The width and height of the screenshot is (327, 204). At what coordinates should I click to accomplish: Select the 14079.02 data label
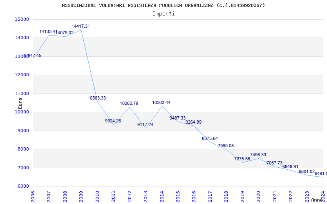pyautogui.click(x=65, y=33)
